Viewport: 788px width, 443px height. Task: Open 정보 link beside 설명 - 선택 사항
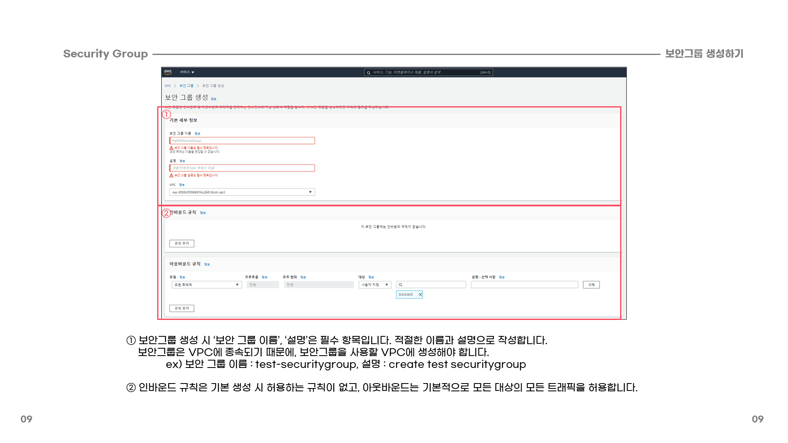point(502,277)
